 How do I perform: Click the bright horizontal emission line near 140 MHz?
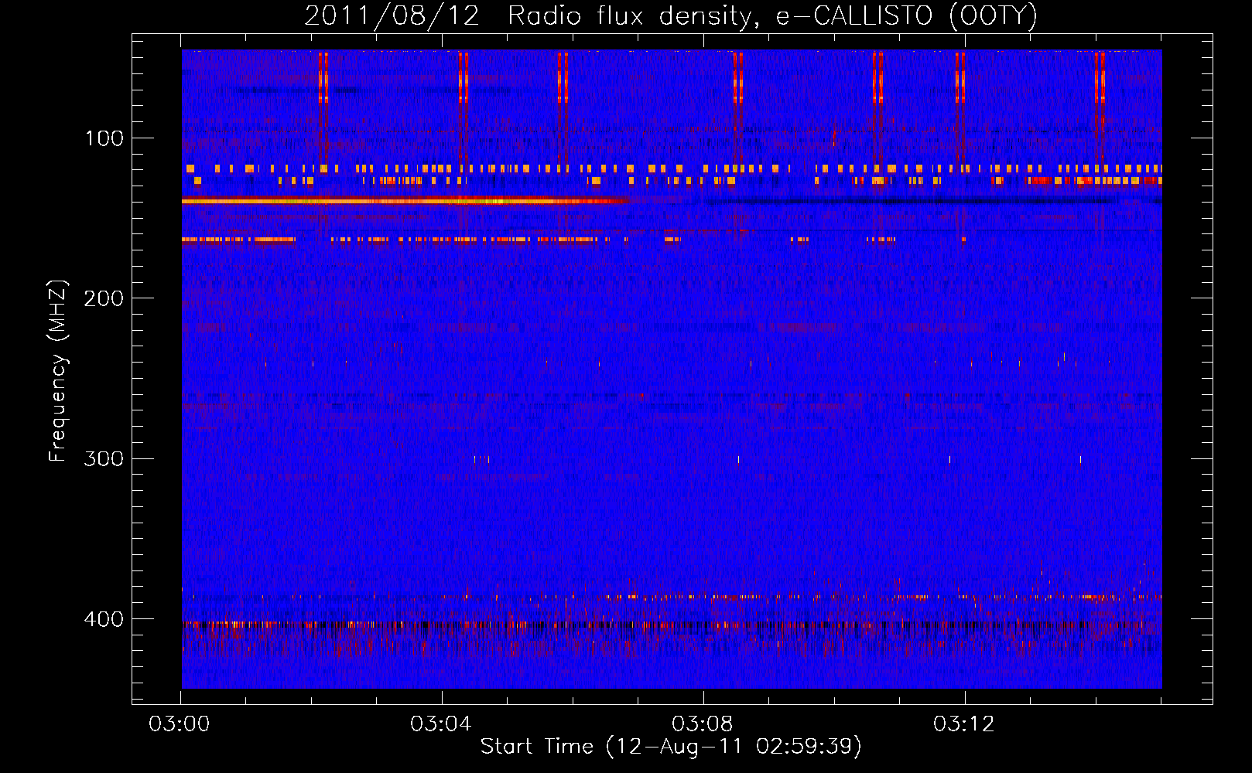tap(406, 201)
